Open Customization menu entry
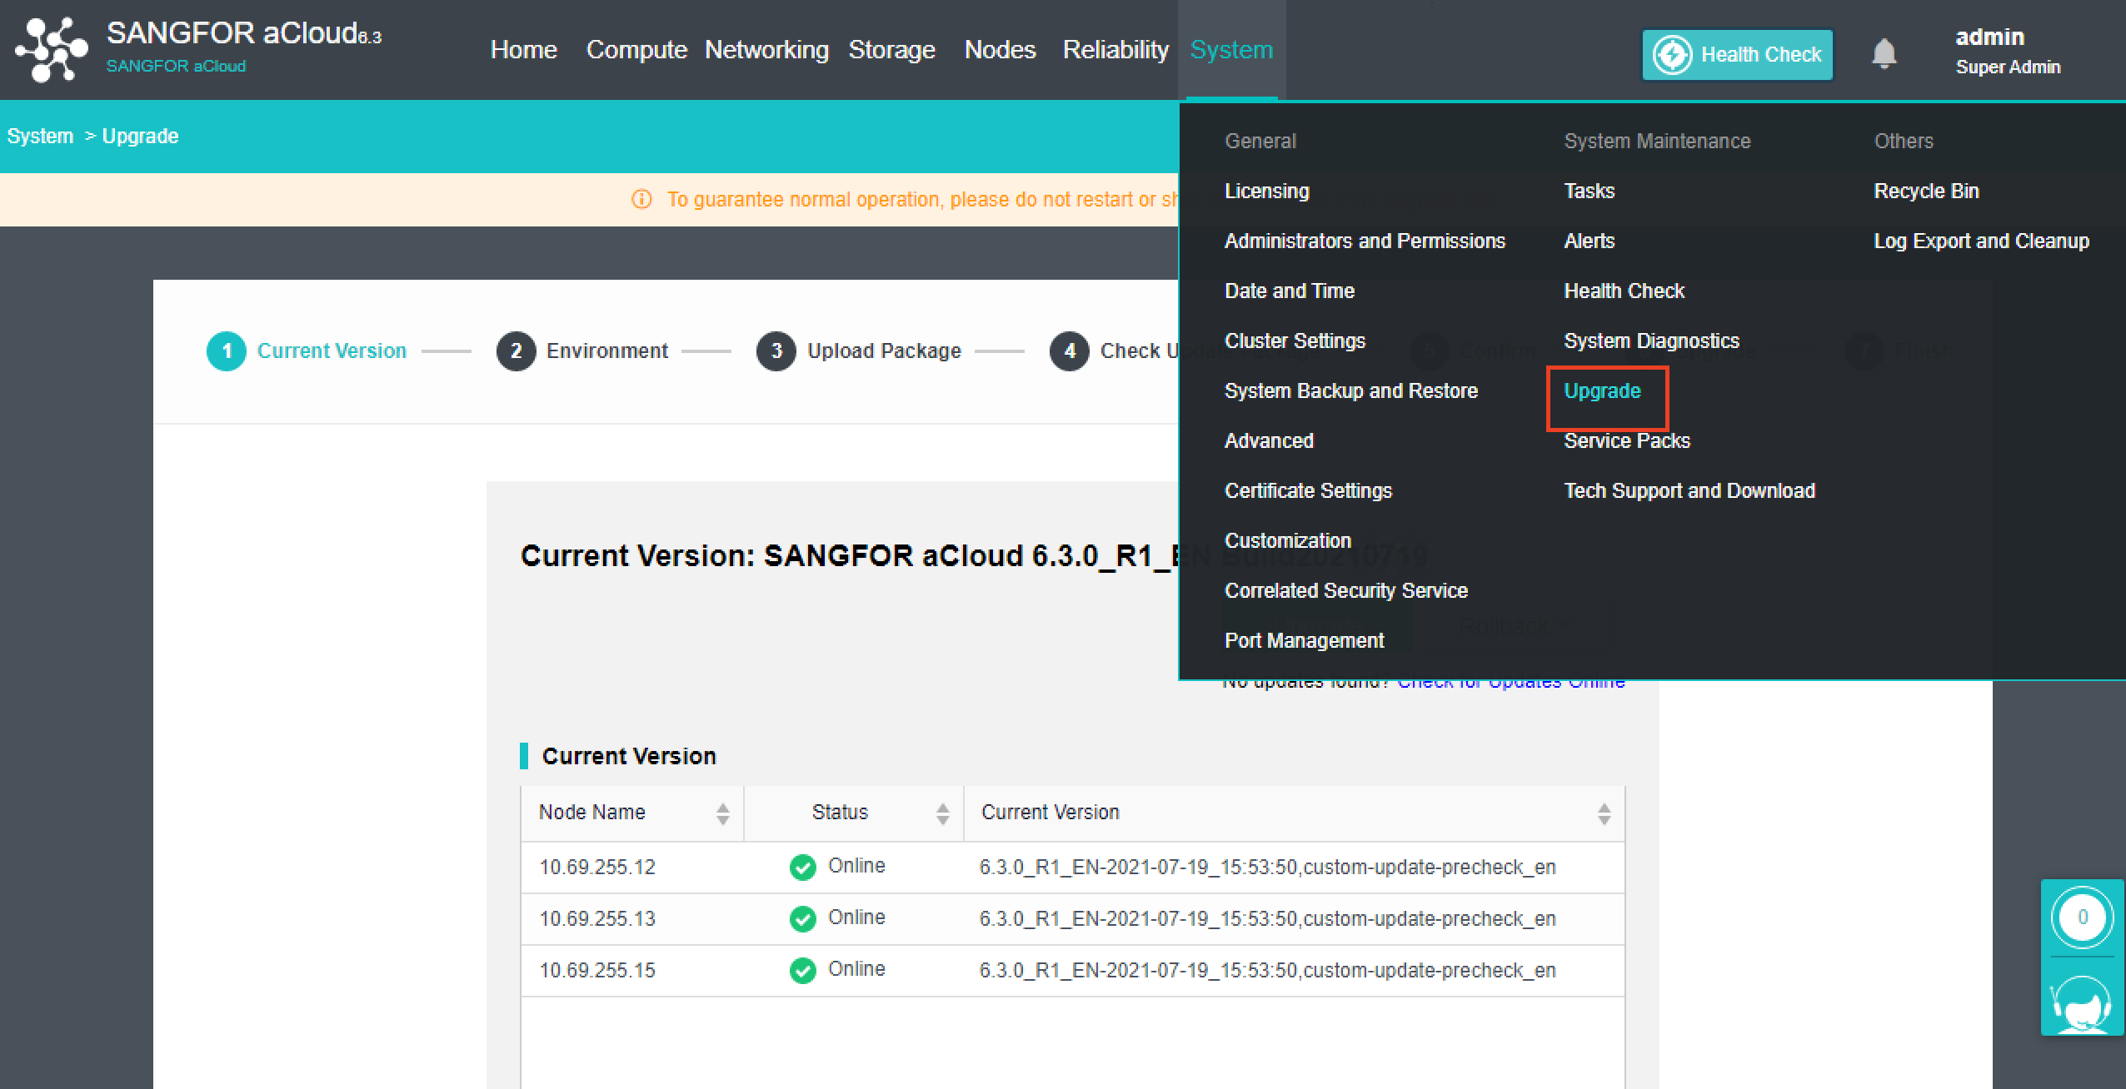 point(1288,541)
